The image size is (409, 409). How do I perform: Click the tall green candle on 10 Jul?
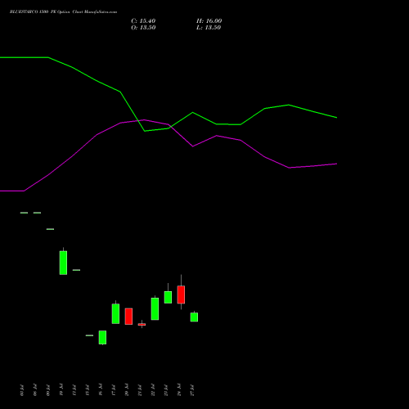point(63,263)
